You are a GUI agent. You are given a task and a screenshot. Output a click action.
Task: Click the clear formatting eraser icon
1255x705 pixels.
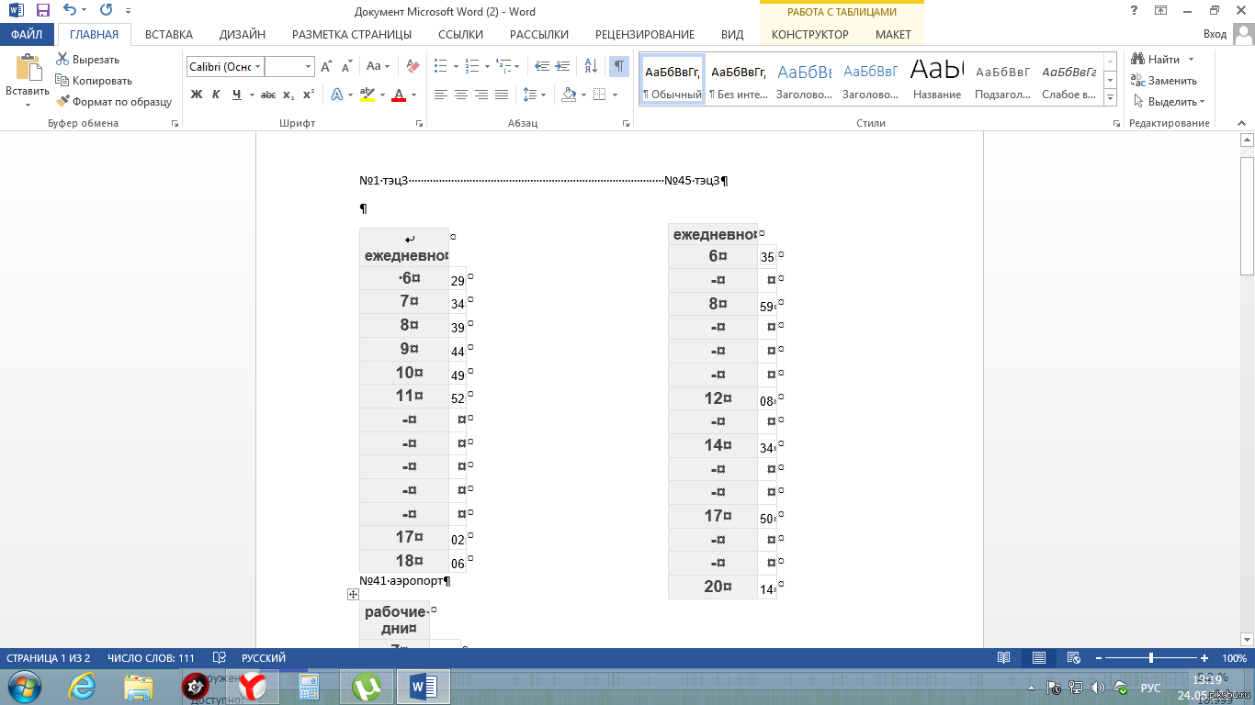(x=413, y=66)
